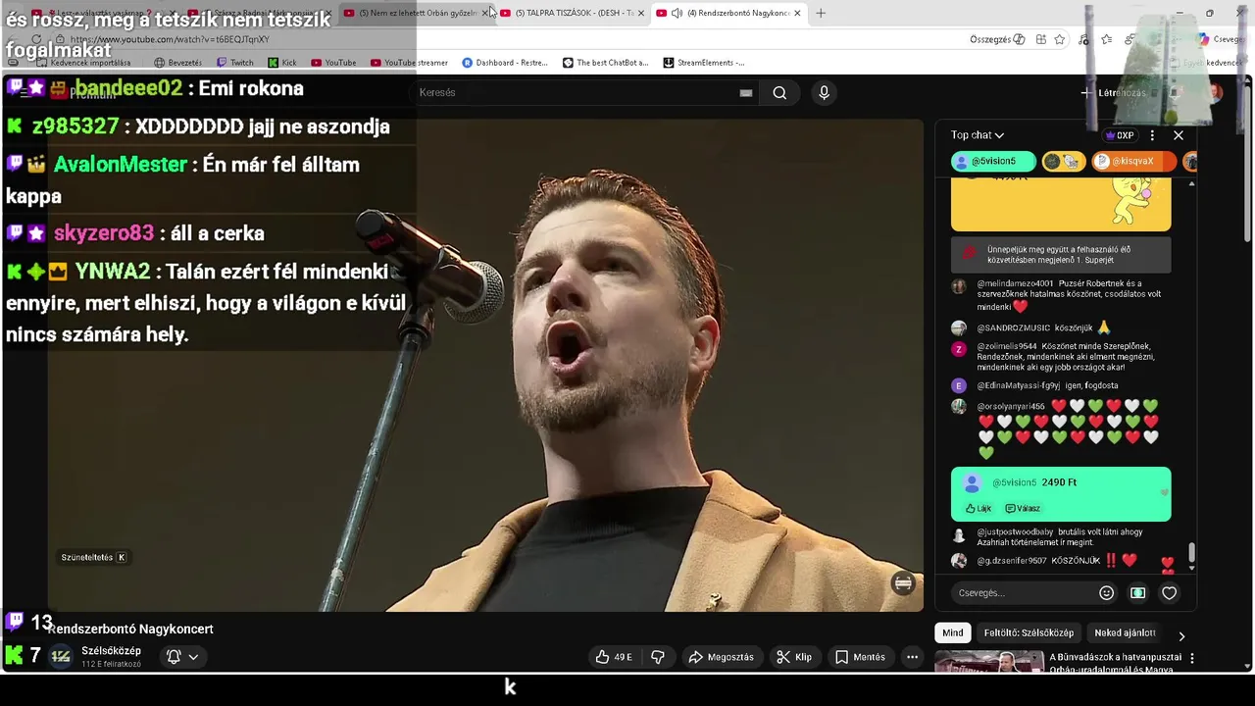The image size is (1255, 706).
Task: Click @melindamezo4001 username in chat
Action: [1015, 283]
